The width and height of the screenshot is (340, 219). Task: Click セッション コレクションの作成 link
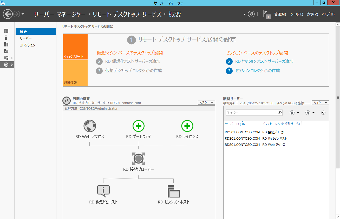pyautogui.click(x=257, y=71)
